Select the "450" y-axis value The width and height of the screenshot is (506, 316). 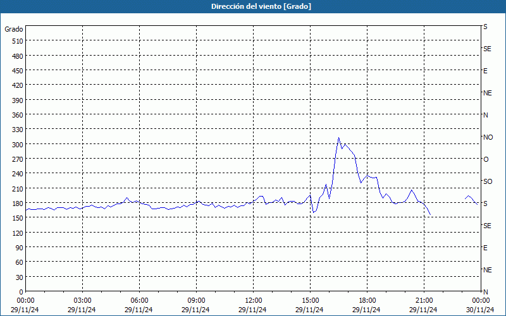[18, 71]
